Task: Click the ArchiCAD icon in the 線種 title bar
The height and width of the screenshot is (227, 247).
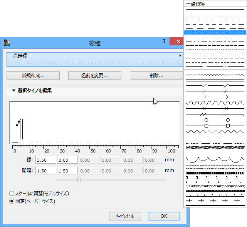Action: 7,43
